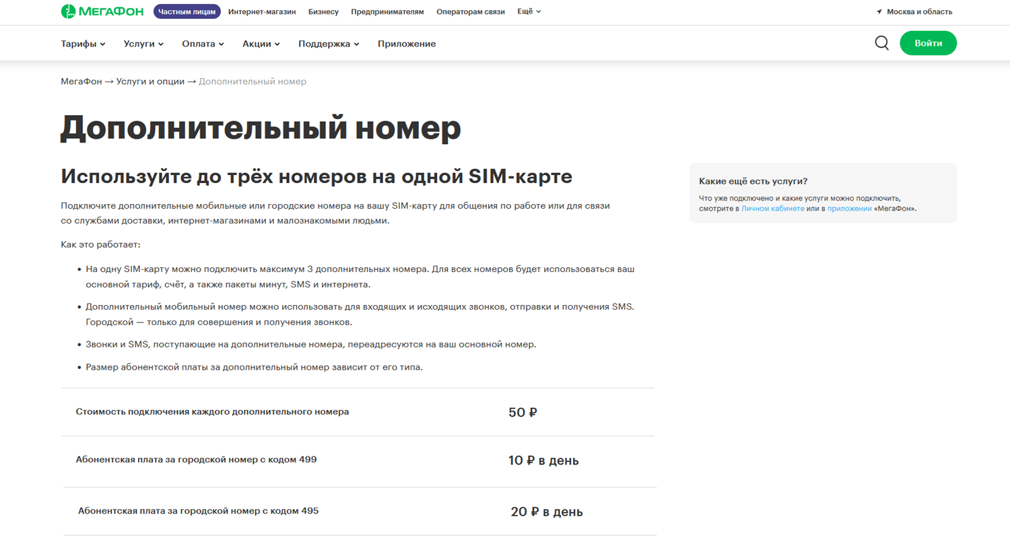Click the Стоимость подключения row label
Screen dimensions: 1010x548
tap(212, 411)
